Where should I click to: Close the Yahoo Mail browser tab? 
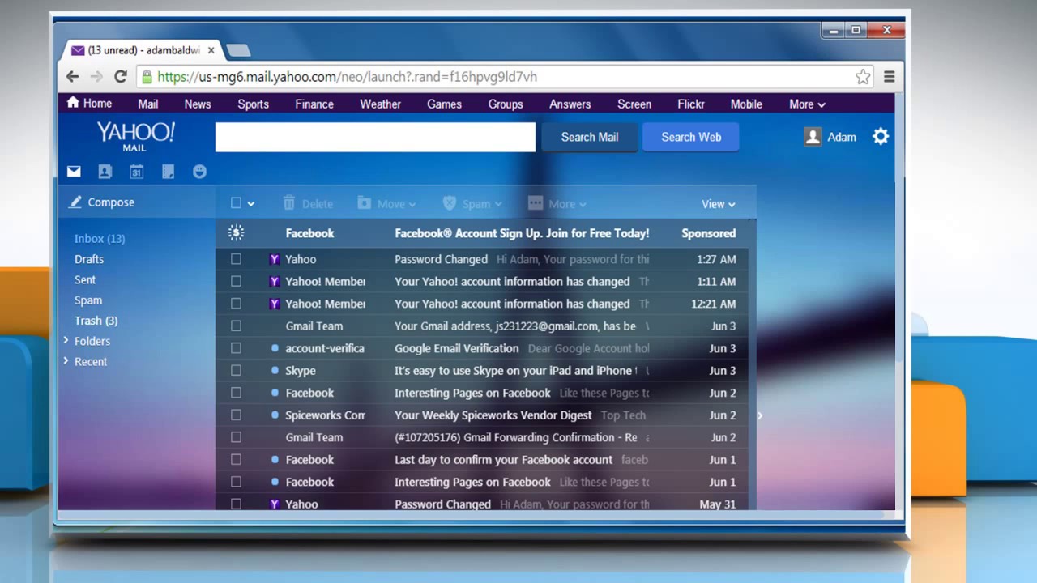211,50
